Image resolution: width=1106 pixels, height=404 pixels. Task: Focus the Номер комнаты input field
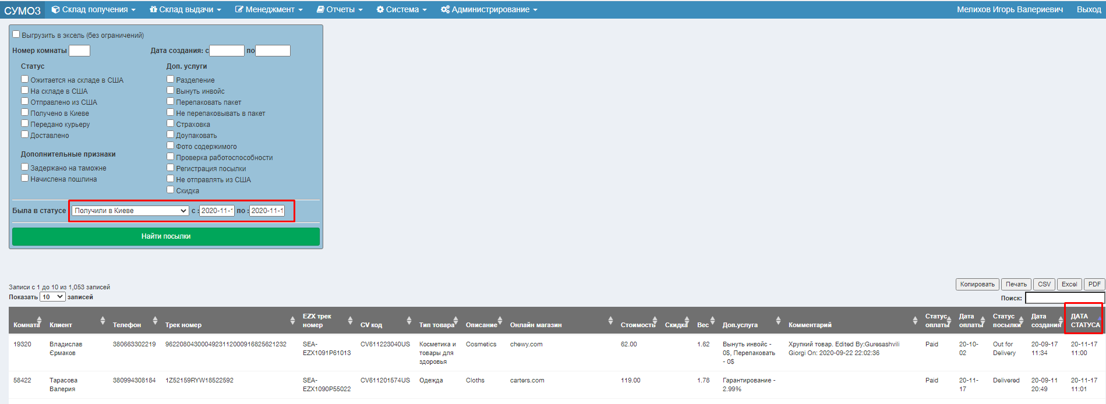(79, 51)
